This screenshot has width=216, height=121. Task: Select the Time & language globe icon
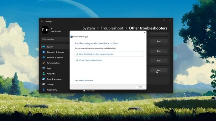click(x=44, y=79)
